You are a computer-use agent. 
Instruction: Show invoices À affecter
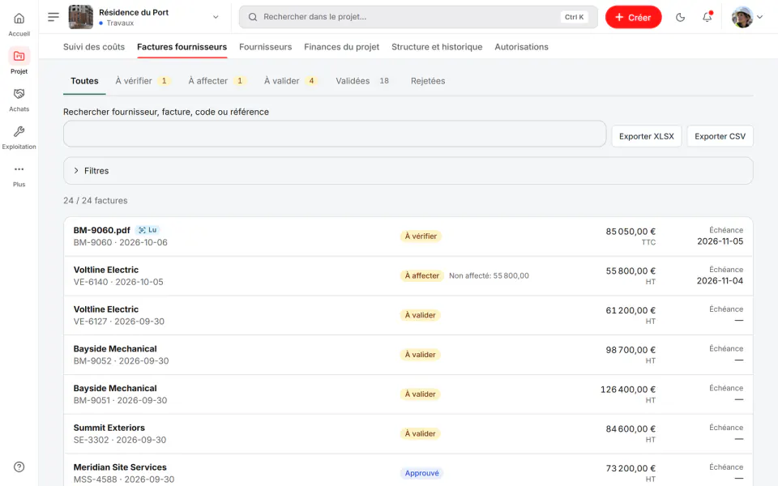pyautogui.click(x=217, y=81)
